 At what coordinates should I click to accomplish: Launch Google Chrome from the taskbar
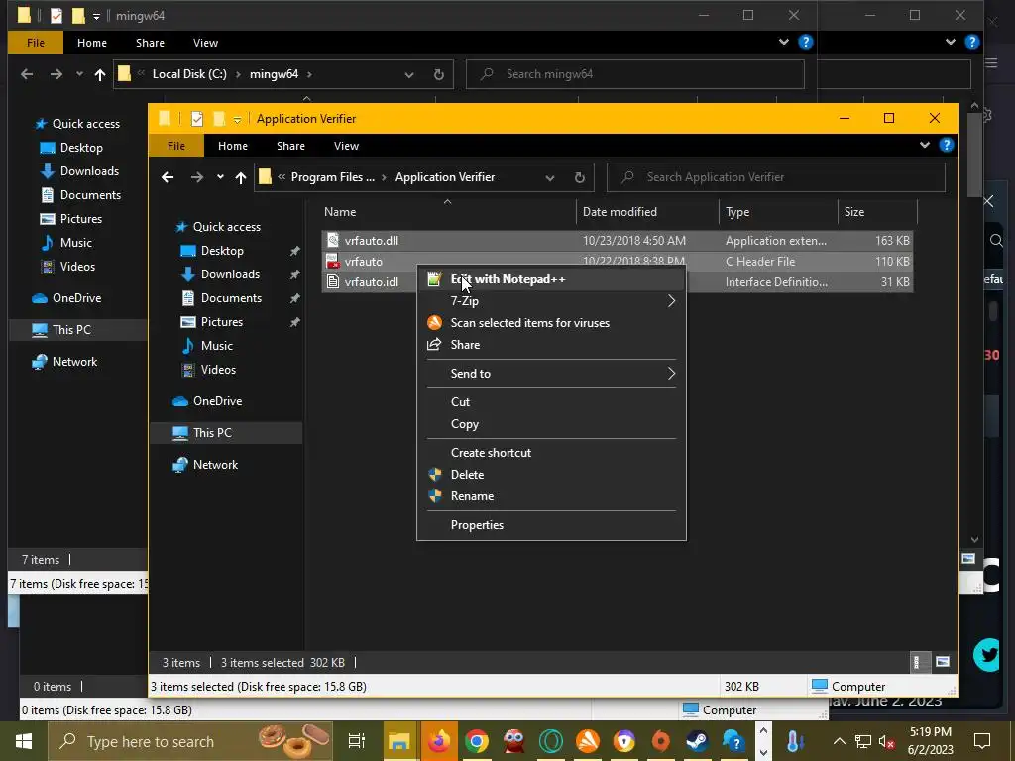tap(477, 741)
